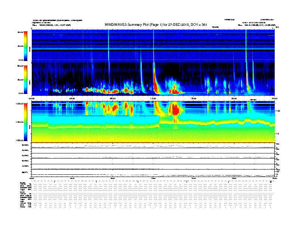Click the 20:00 label on the bottom time axis

pos(234,178)
